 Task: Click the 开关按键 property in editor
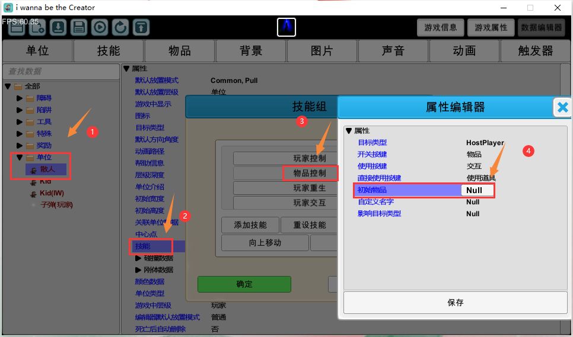click(372, 154)
